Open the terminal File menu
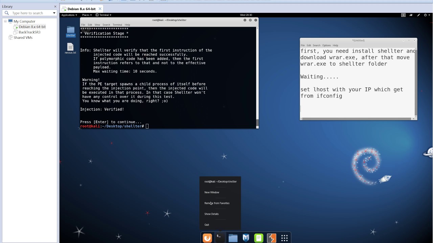 pos(83,25)
